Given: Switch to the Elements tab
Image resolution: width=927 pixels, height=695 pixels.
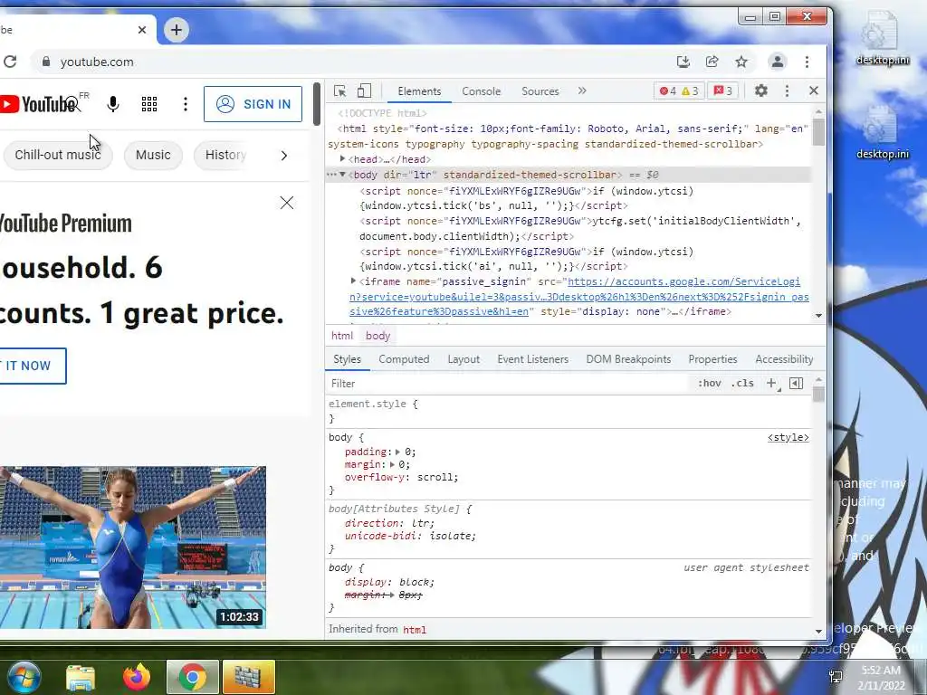Looking at the screenshot, I should tap(419, 91).
